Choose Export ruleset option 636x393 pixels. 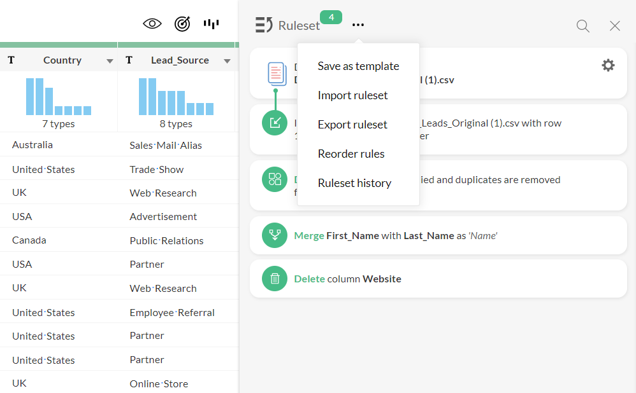coord(352,125)
